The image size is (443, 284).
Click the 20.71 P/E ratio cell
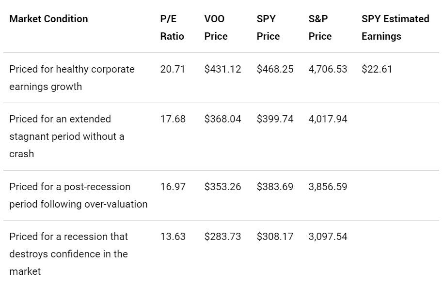point(173,69)
